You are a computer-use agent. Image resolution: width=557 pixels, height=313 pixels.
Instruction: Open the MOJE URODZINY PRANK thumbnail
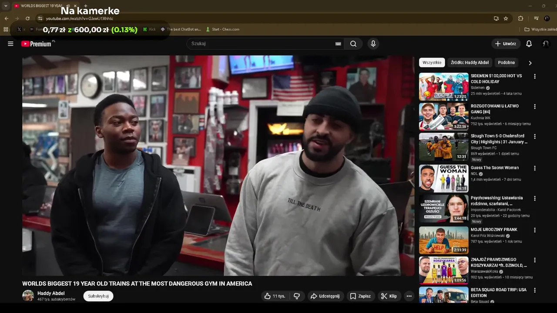tap(443, 240)
